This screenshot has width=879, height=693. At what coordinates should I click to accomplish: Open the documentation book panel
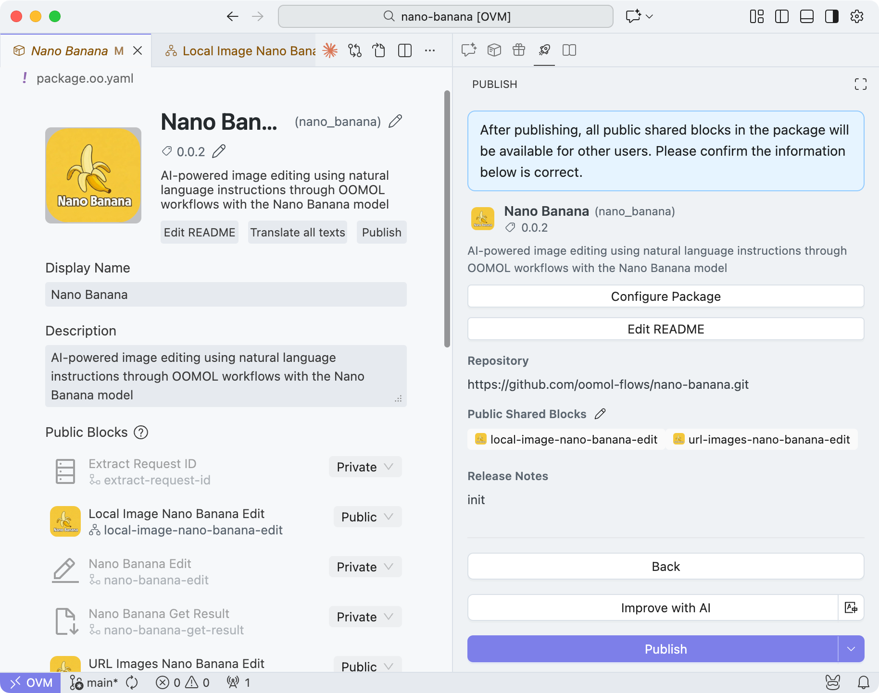569,50
